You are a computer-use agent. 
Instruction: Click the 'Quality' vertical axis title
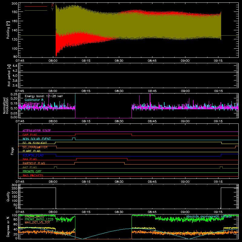point(8,196)
